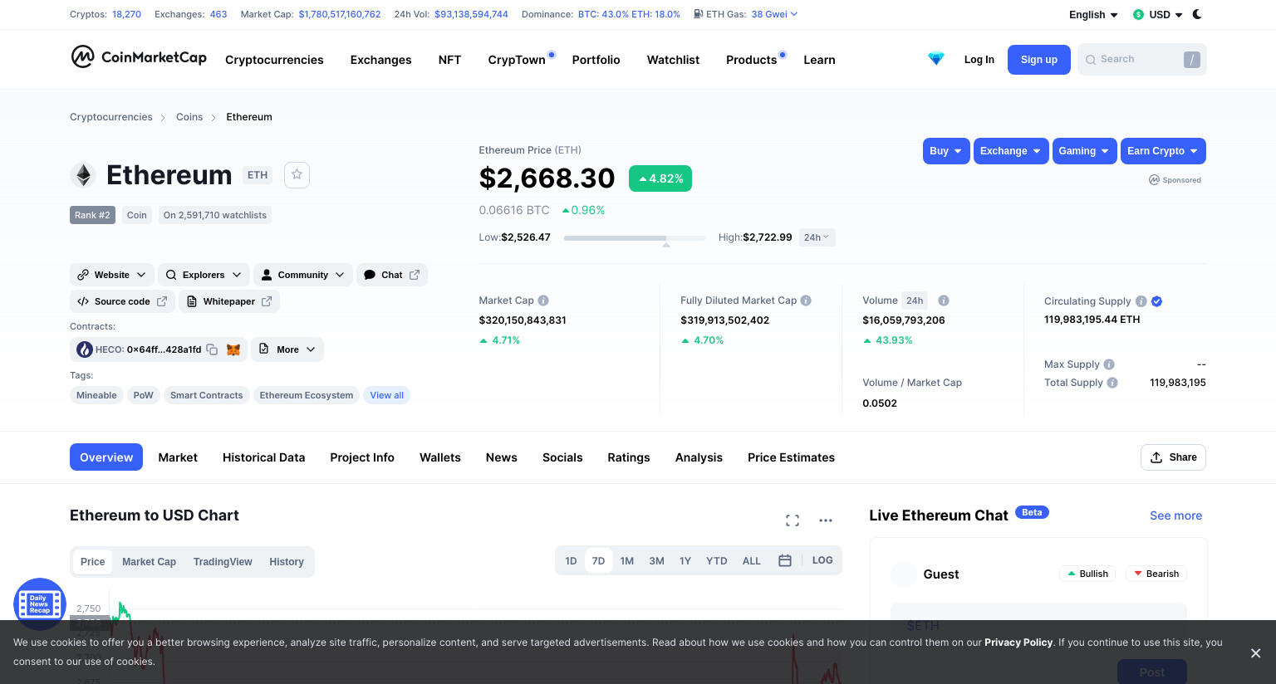
Task: Select Bearish sentiment
Action: point(1156,574)
